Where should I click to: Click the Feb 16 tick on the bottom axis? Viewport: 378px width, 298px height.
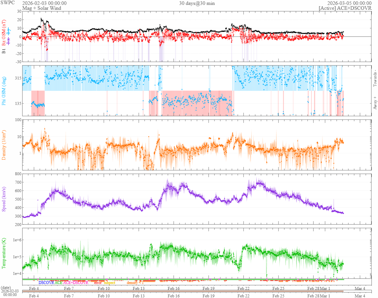(x=174, y=296)
